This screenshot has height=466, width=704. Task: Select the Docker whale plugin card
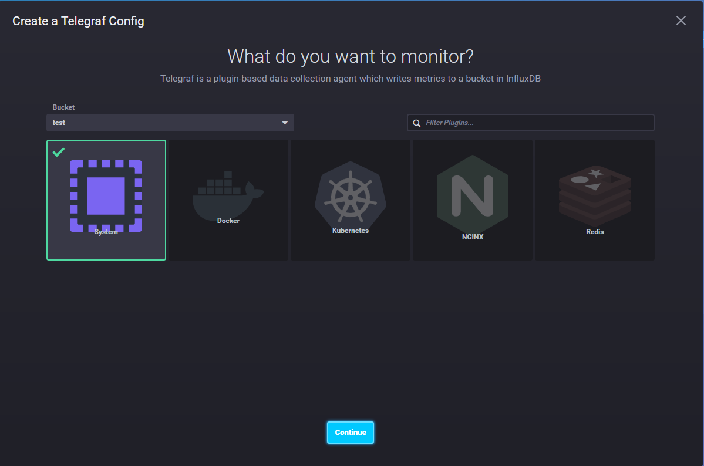click(228, 200)
